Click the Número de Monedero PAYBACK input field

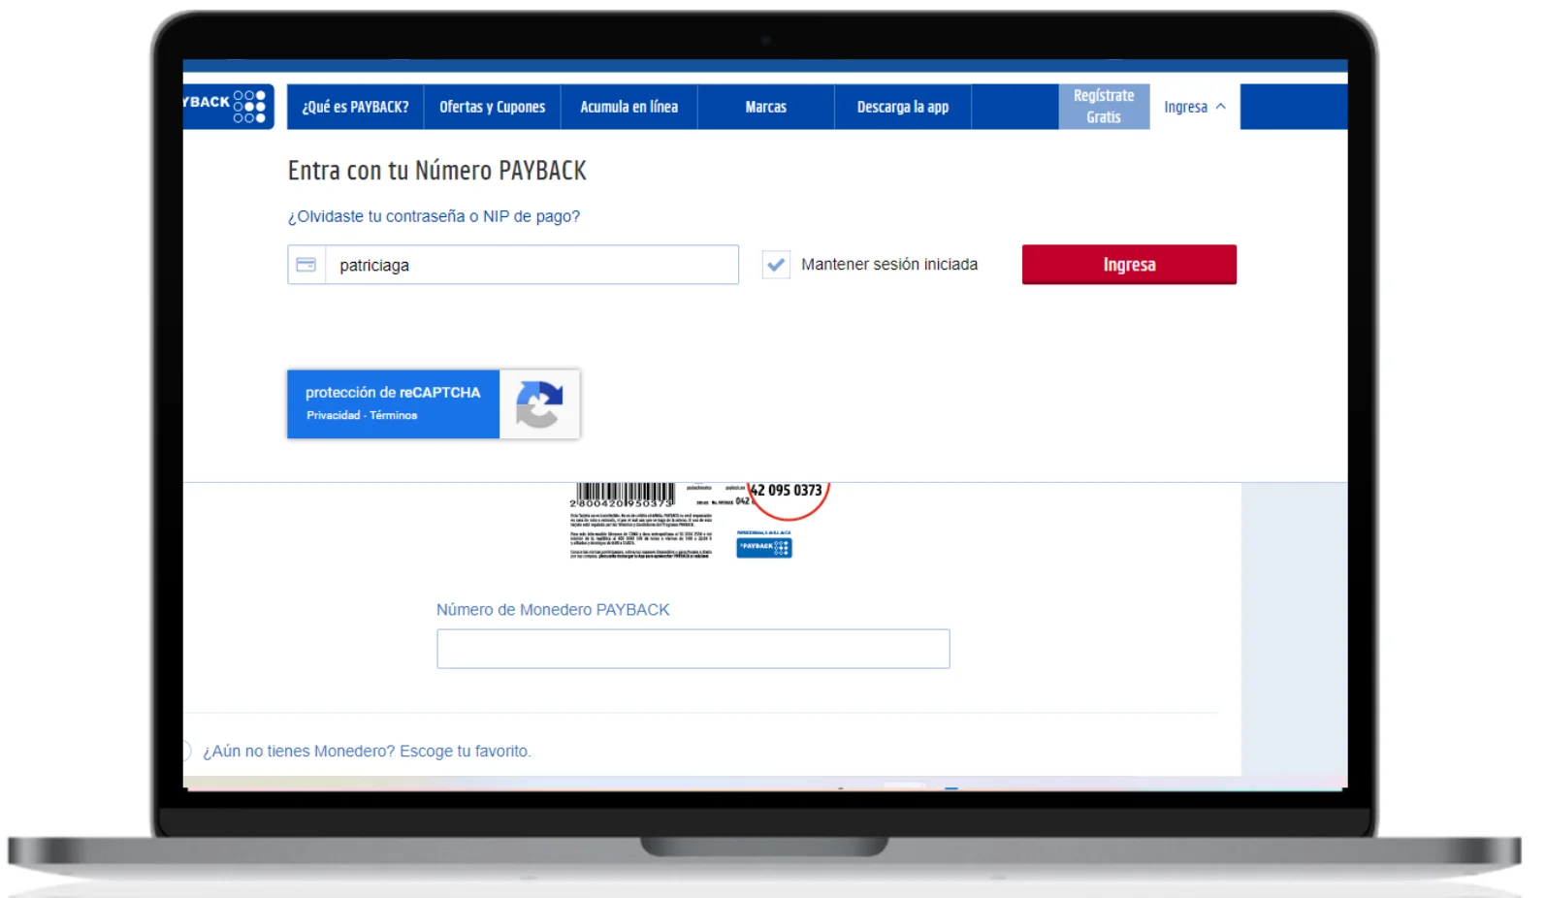pos(692,649)
